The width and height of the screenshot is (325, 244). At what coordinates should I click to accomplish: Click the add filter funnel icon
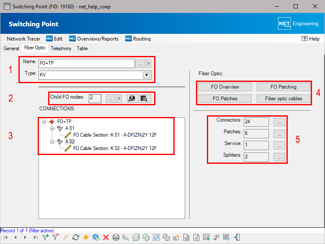point(45,237)
